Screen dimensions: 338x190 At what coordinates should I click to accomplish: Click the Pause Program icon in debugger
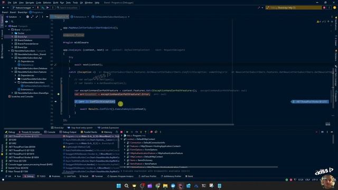[132, 132]
